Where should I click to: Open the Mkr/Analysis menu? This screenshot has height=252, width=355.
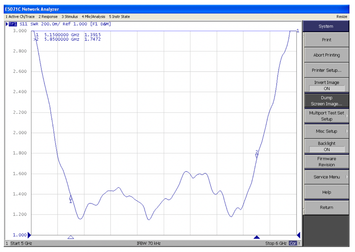point(92,16)
